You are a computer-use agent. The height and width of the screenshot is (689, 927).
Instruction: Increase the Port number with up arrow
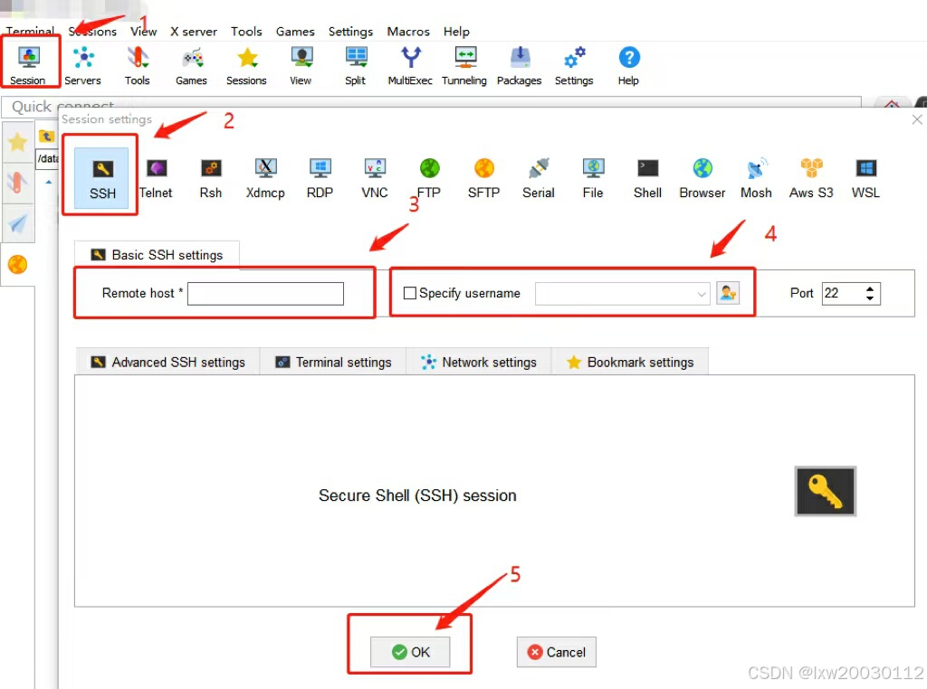pos(870,288)
